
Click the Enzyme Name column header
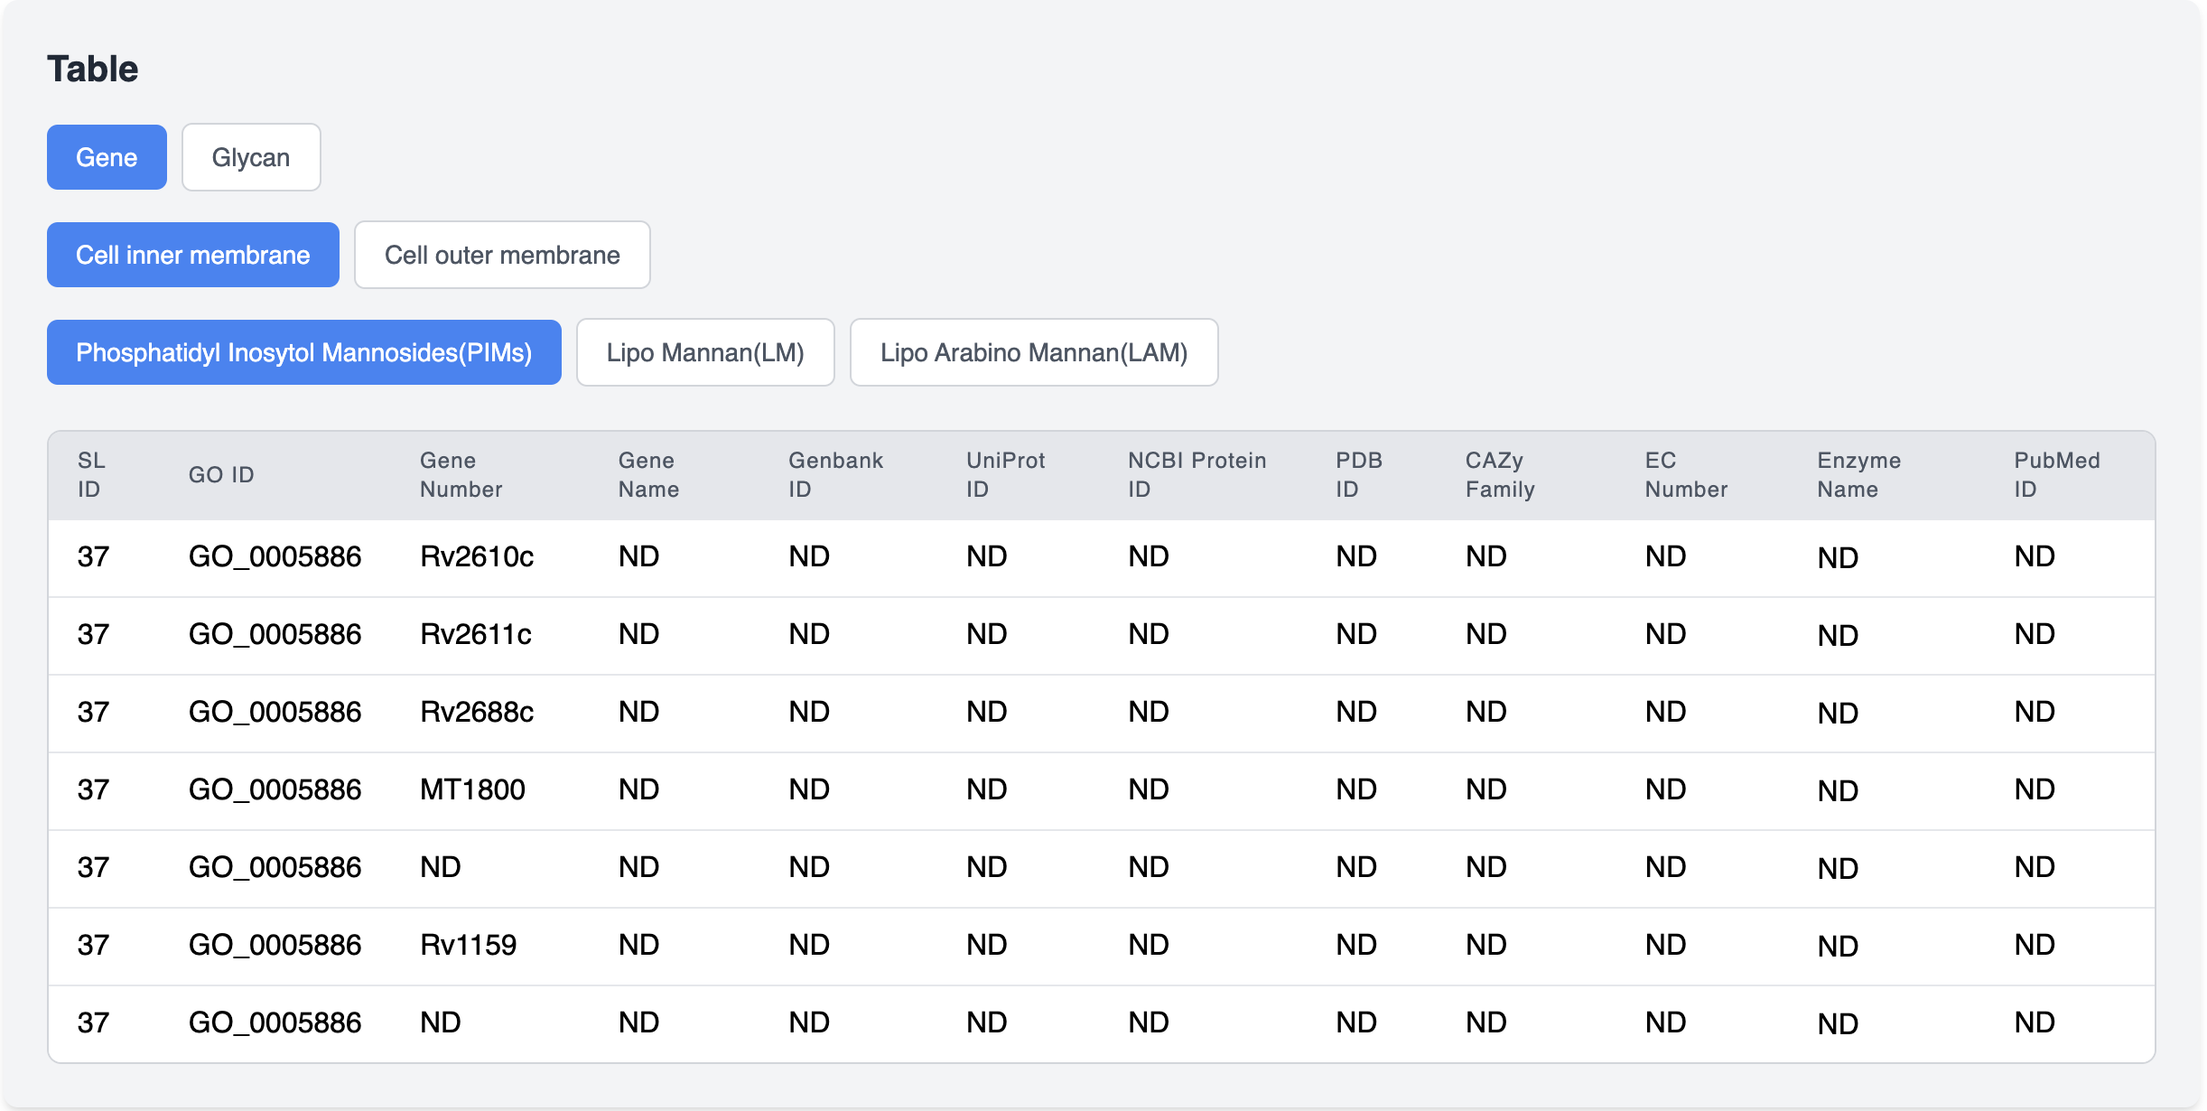click(x=1858, y=475)
